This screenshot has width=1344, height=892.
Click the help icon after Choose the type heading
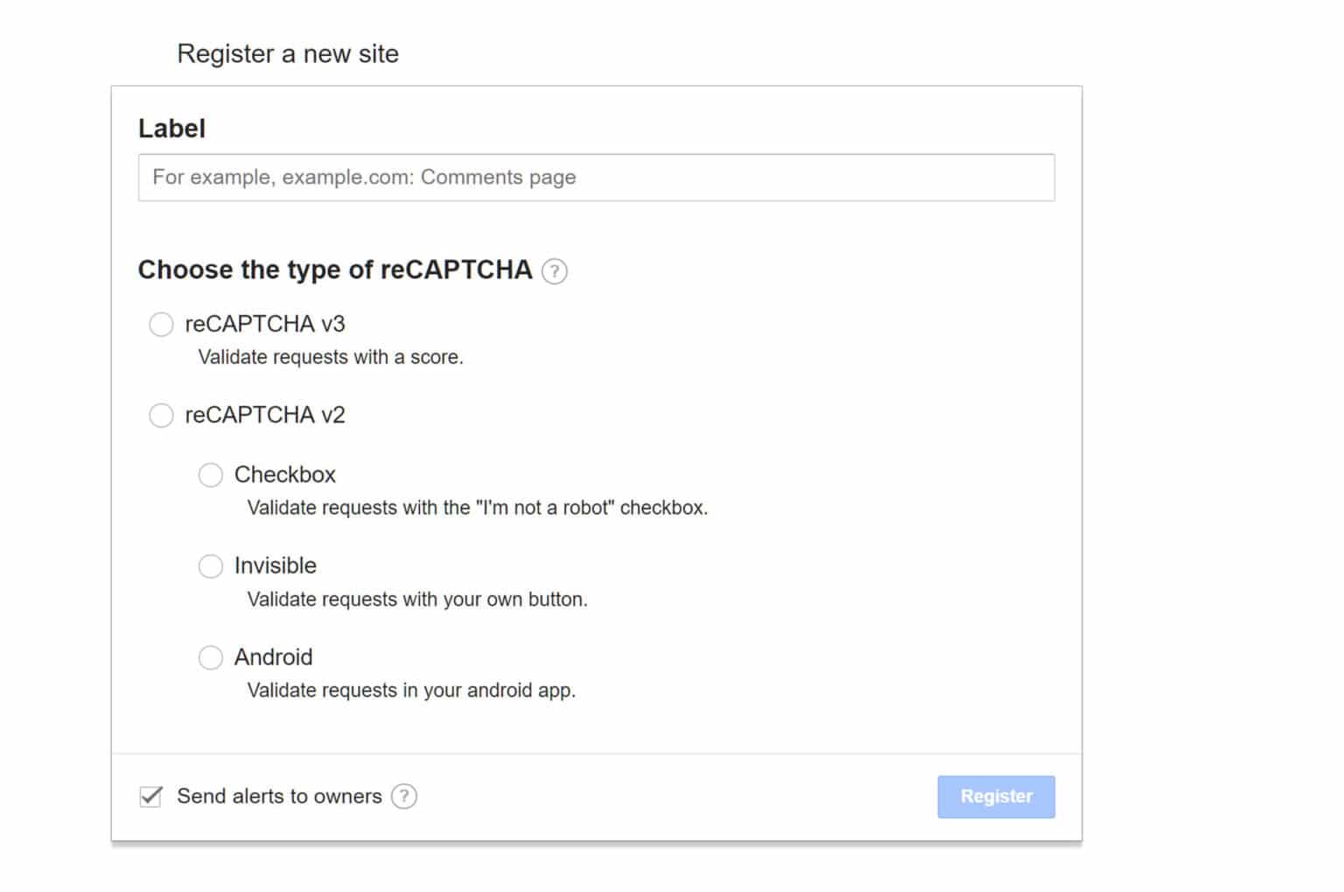coord(555,271)
